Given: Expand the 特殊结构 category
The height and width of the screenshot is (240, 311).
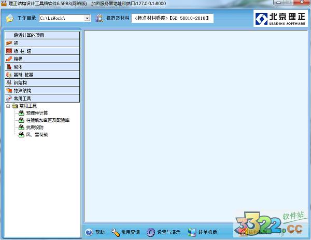Looking at the screenshot, I should click(43, 90).
